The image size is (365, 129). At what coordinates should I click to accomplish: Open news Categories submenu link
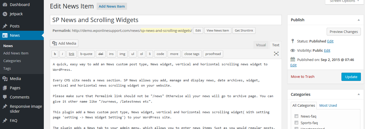pyautogui.click(x=12, y=61)
